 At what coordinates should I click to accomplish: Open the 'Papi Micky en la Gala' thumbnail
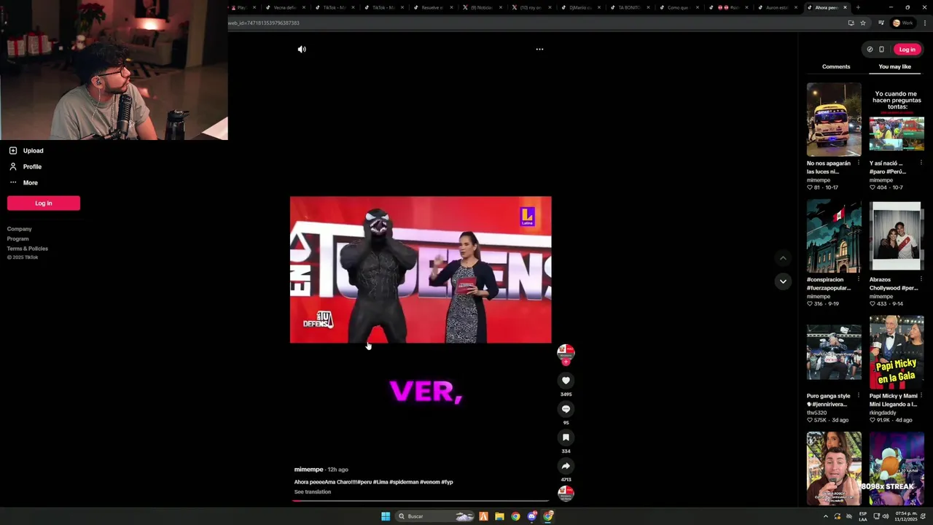point(897,352)
